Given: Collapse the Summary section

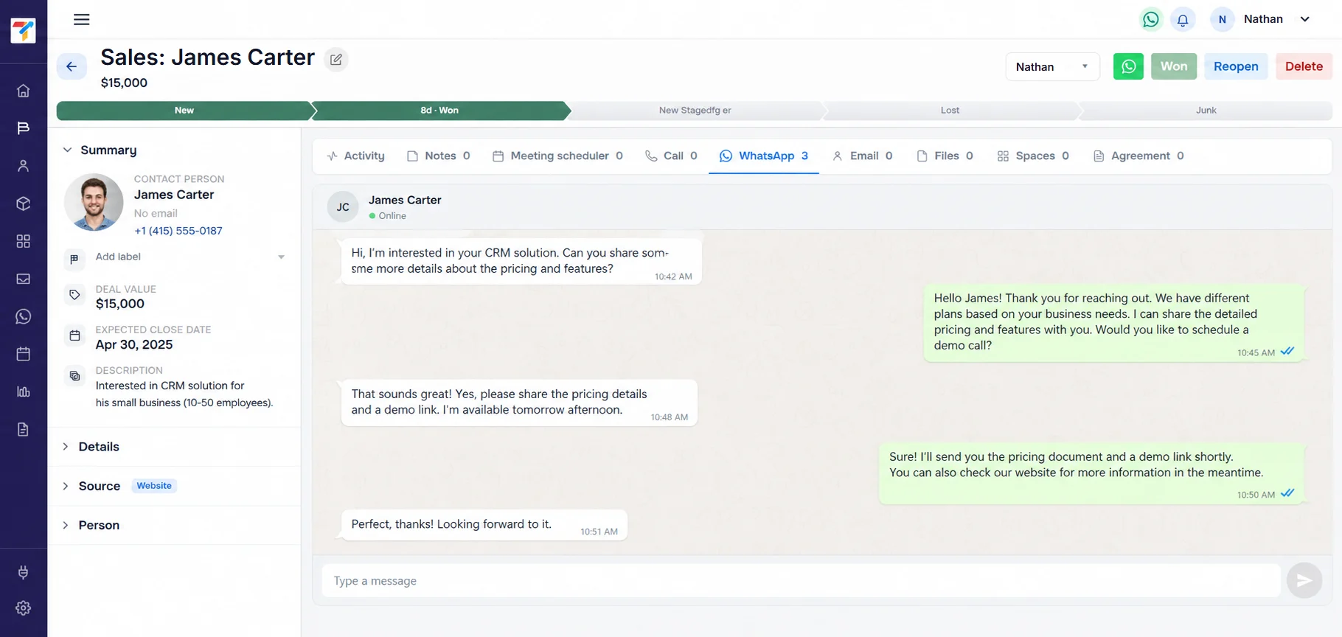Looking at the screenshot, I should click(100, 150).
